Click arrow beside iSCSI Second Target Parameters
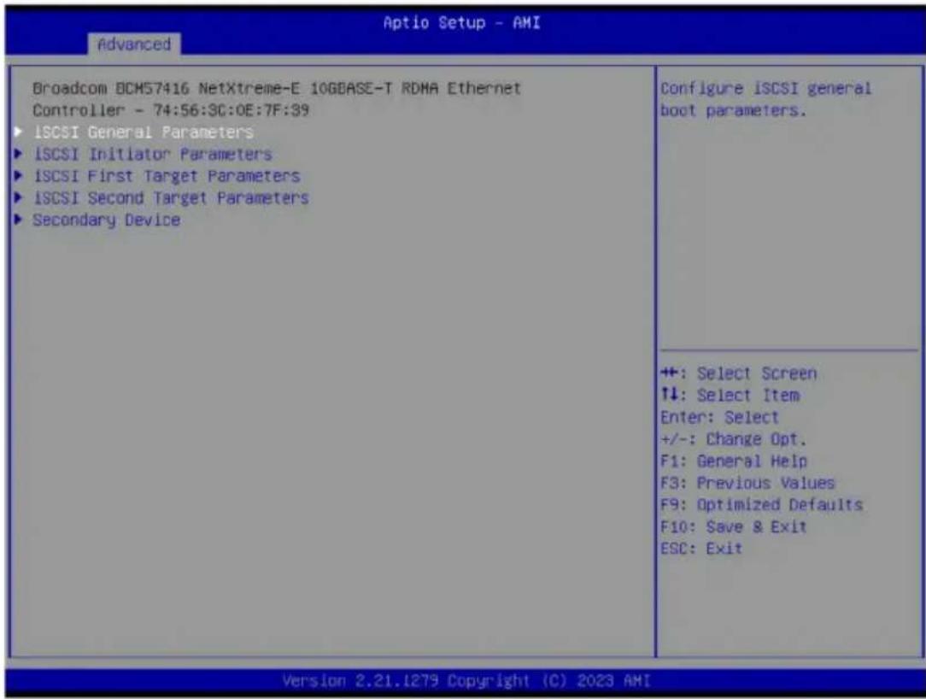 [x=18, y=197]
